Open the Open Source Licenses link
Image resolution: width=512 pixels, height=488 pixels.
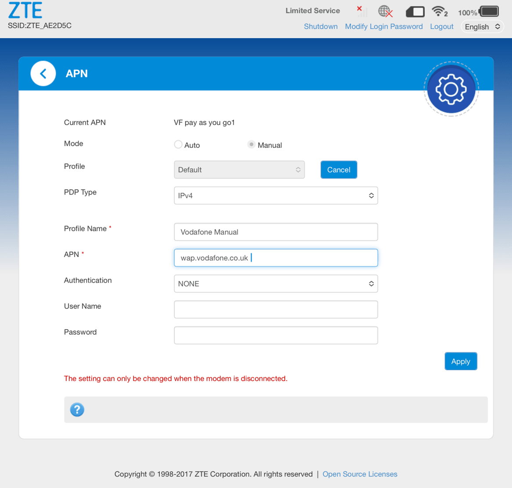point(360,474)
